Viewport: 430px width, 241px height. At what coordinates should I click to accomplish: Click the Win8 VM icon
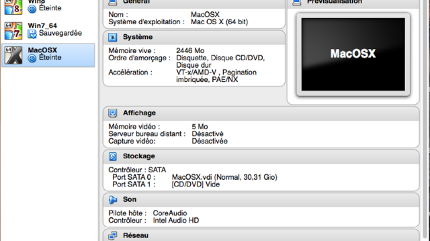point(13,7)
